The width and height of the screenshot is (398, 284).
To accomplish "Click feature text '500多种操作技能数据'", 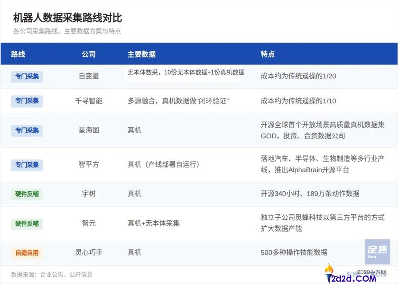I will pyautogui.click(x=294, y=253).
